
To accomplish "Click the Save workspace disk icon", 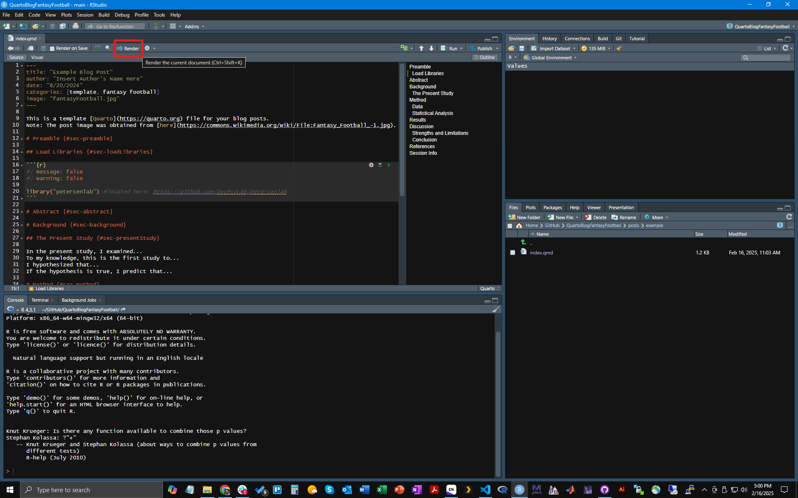I will coord(522,48).
